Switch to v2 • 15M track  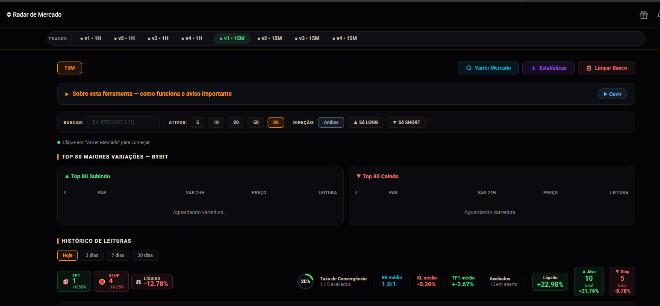(270, 38)
